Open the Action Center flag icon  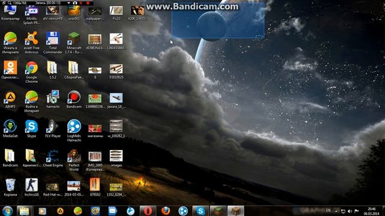357,211
